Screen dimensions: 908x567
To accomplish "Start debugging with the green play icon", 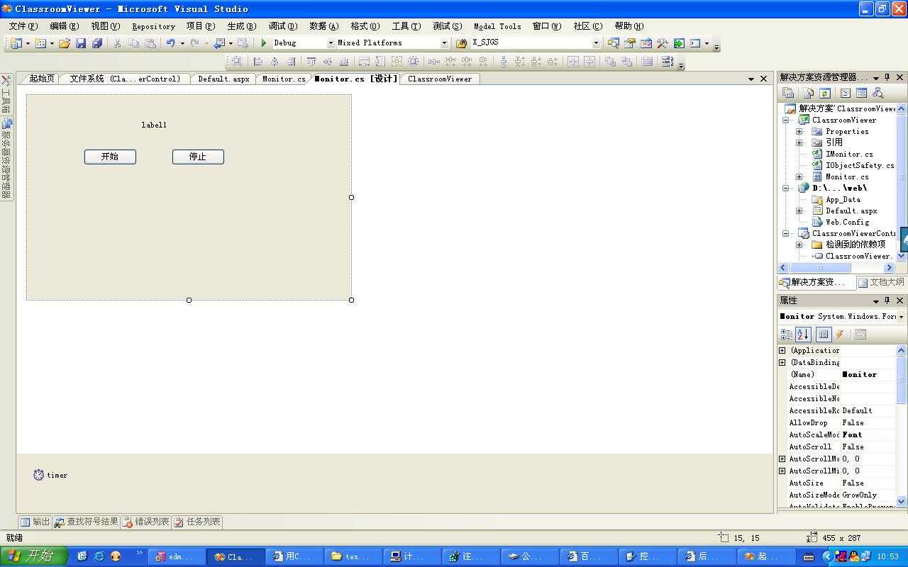I will (264, 43).
